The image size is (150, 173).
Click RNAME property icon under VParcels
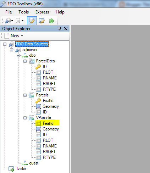coord(38,146)
